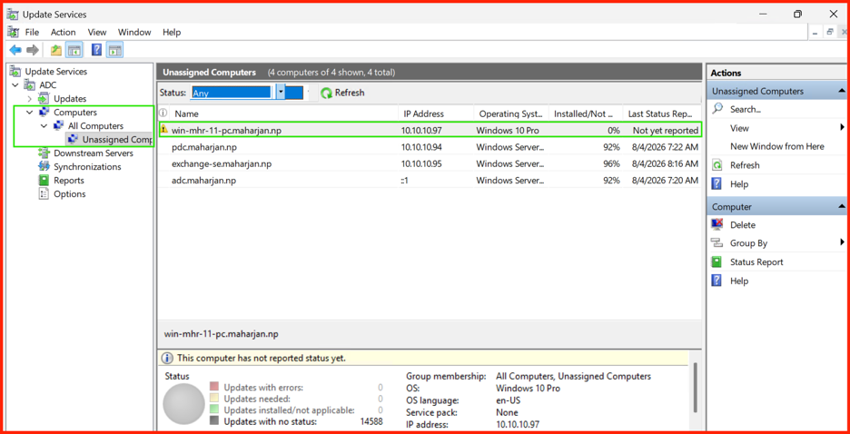Viewport: 850px width, 434px height.
Task: Click the green Refresh icon next to Status filter
Action: (326, 93)
